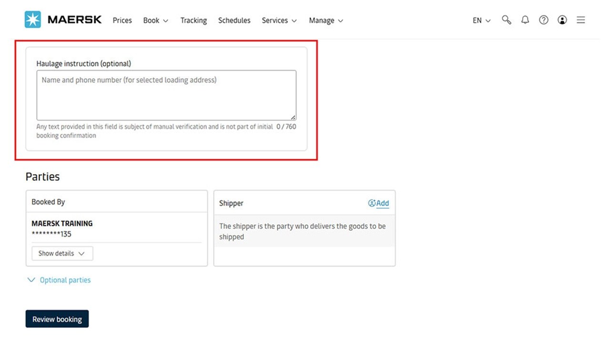Expand the Book dropdown menu
This screenshot has height=343, width=610.
155,20
